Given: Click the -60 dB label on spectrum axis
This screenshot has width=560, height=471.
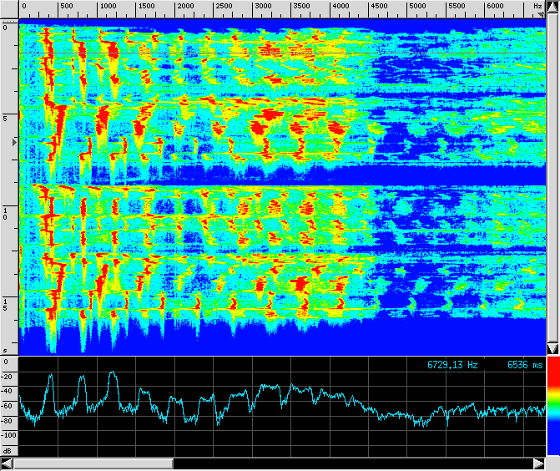Looking at the screenshot, I should [x=8, y=406].
